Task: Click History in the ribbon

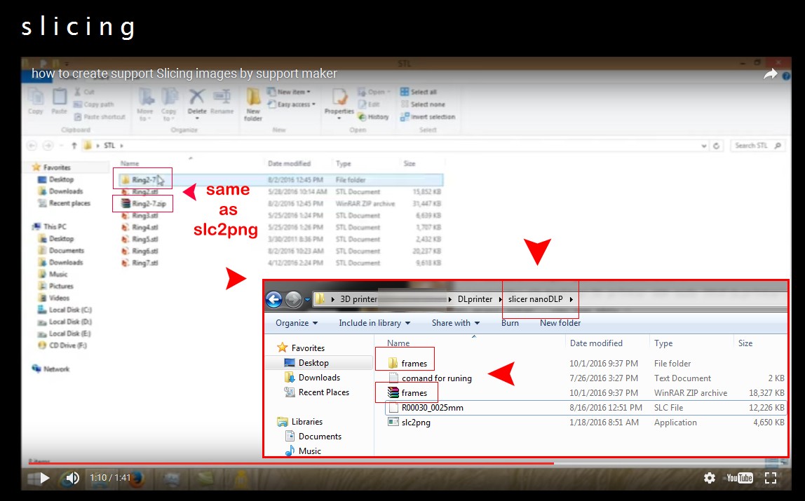Action: pyautogui.click(x=373, y=117)
